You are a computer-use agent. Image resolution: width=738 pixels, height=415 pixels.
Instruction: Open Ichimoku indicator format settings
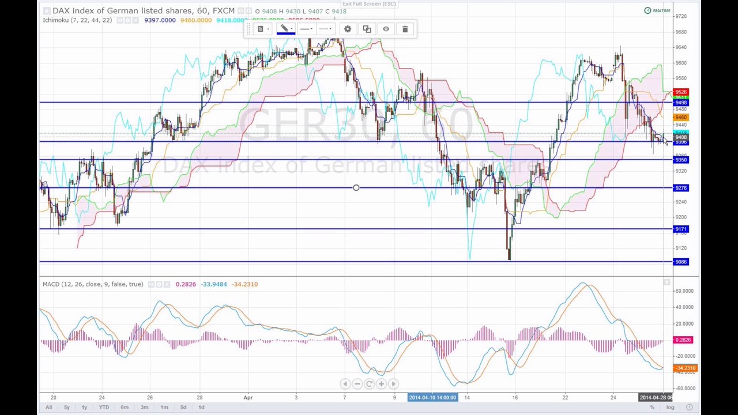[x=129, y=20]
